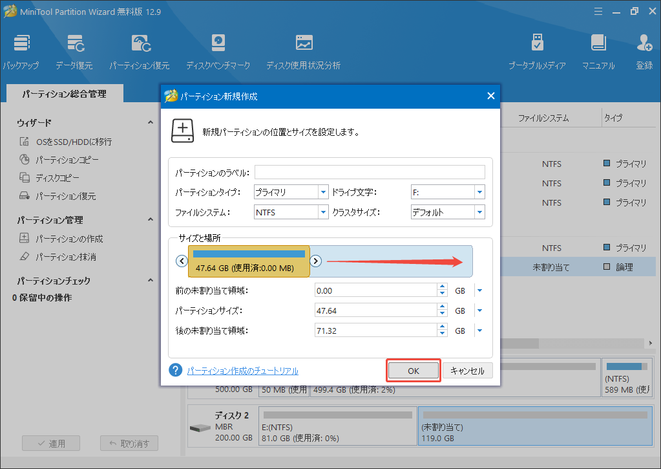The height and width of the screenshot is (469, 661).
Task: Select ディスクコピー wizard in sidebar
Action: (x=49, y=178)
